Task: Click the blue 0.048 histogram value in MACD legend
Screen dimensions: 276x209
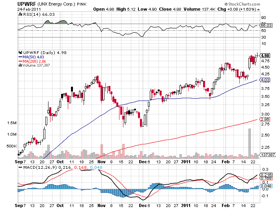Action: click(x=96, y=167)
